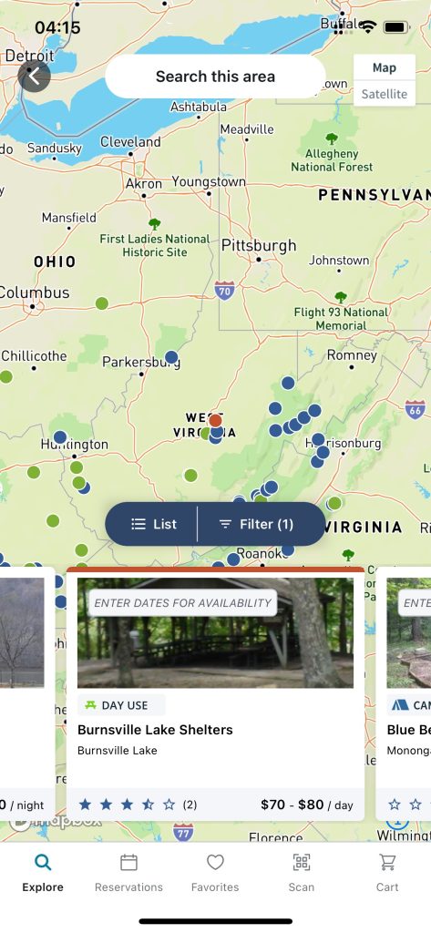Screen dimensions: 431x933
Task: Tap the blue marker near Parkersburg
Action: tap(171, 357)
